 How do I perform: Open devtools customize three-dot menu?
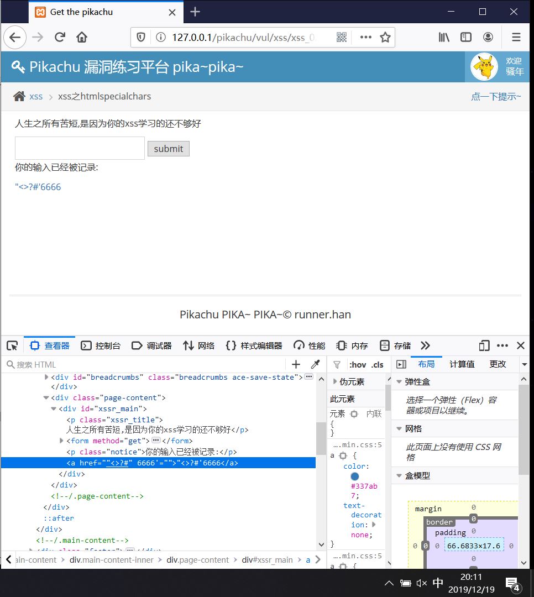point(502,345)
